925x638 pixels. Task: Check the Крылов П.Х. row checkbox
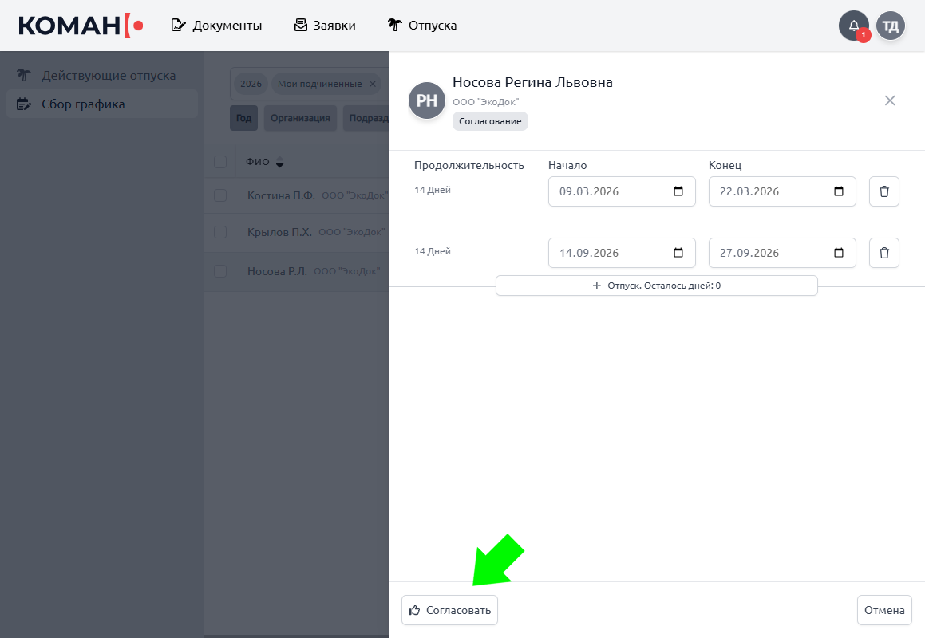tap(220, 232)
